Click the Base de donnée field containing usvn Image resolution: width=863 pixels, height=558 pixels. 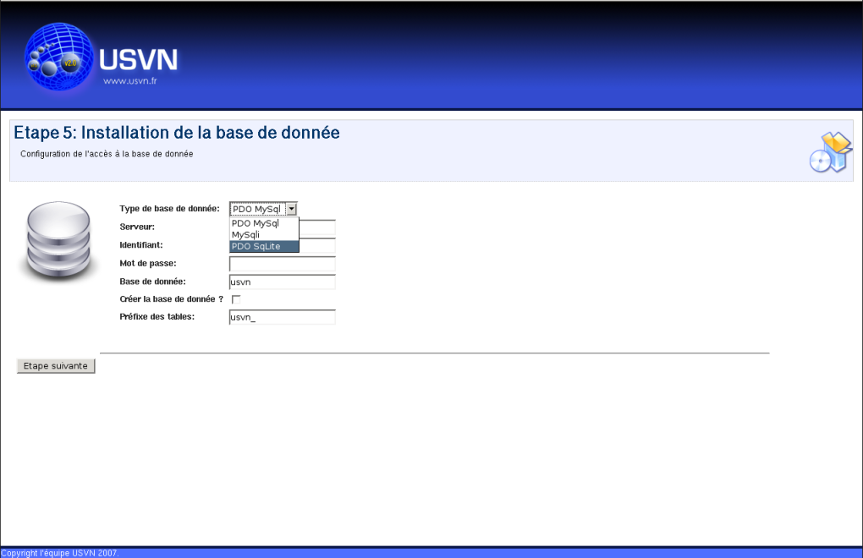click(282, 282)
